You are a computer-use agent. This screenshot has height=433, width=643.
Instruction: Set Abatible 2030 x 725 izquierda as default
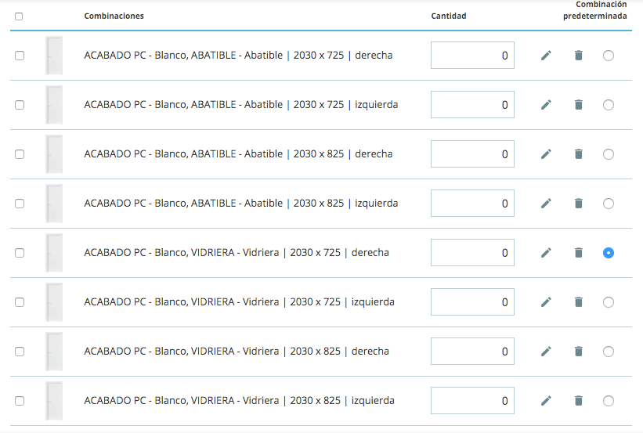(x=609, y=105)
